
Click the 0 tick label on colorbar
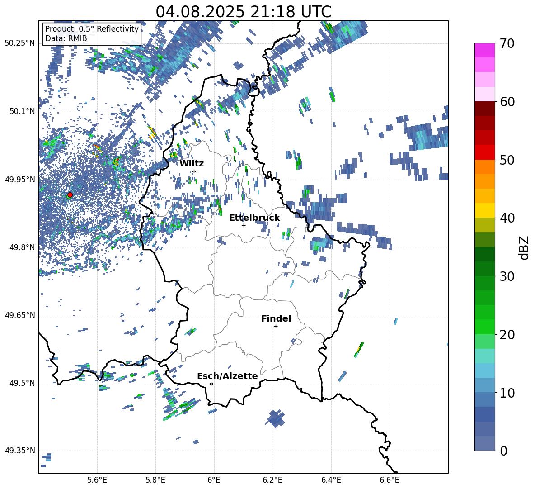(503, 451)
